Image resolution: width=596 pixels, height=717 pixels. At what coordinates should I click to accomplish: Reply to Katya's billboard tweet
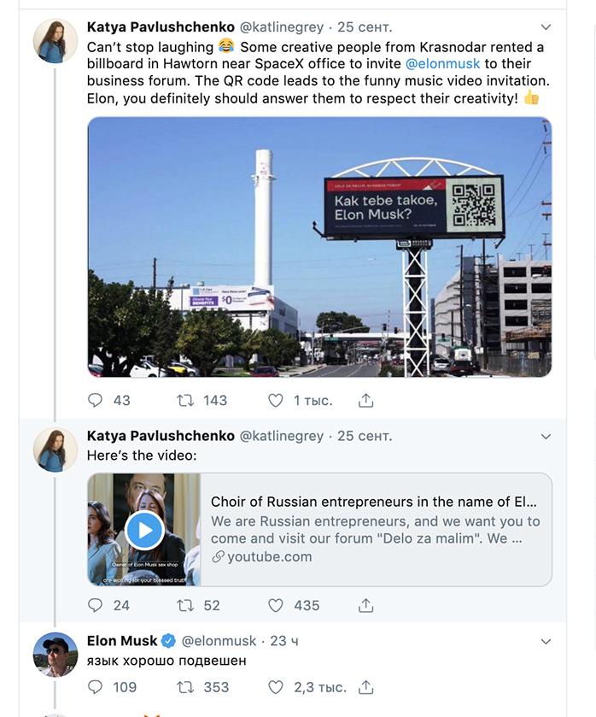(x=96, y=400)
